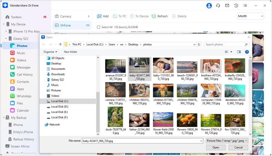Open the history clock icon
The image size is (272, 156).
(236, 6)
